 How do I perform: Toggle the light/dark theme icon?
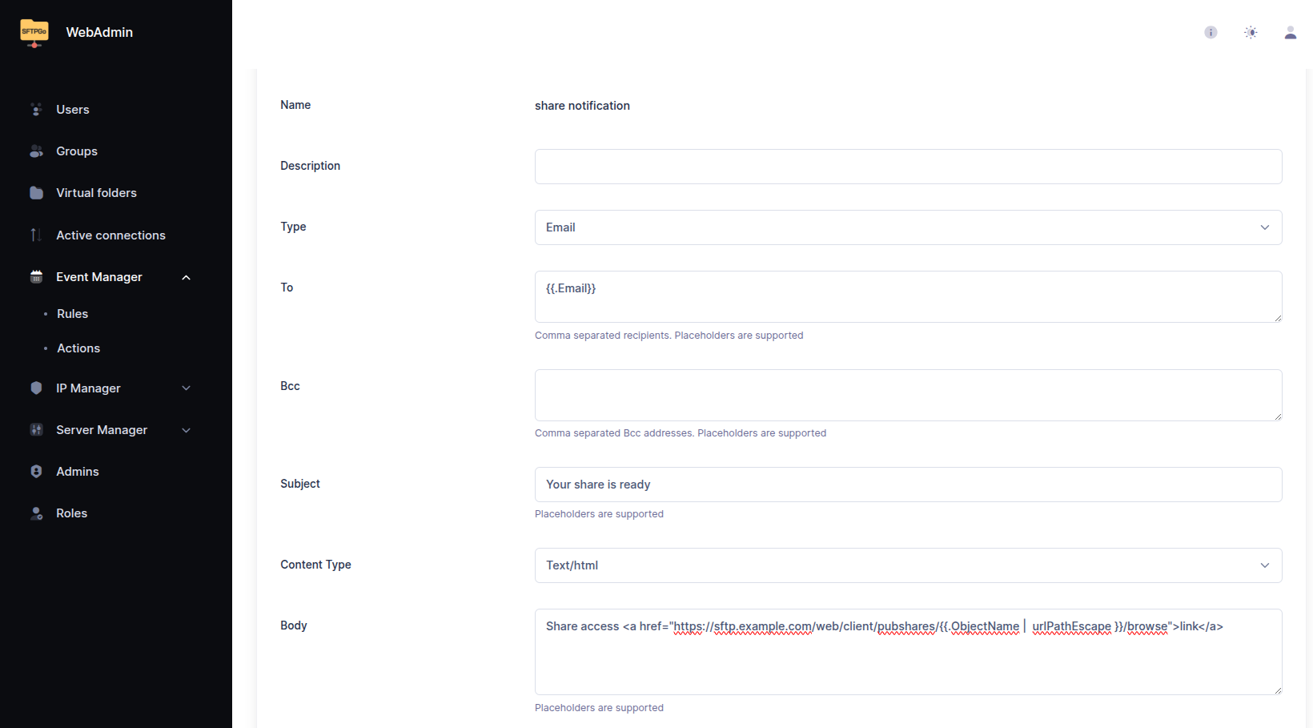pos(1251,32)
